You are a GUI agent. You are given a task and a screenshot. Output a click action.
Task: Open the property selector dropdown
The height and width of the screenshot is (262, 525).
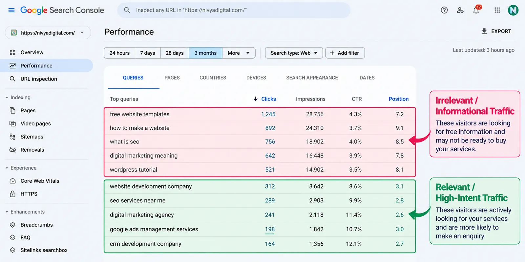48,33
